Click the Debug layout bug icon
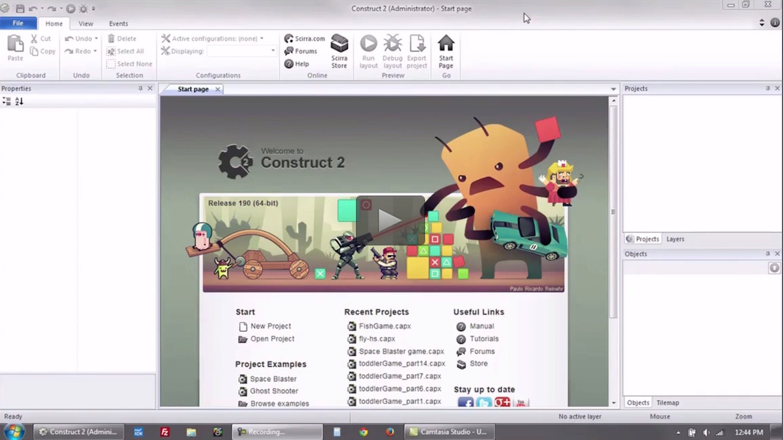The height and width of the screenshot is (440, 783). click(393, 44)
